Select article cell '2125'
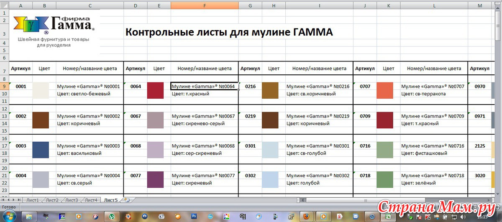The width and height of the screenshot is (502, 222). click(480, 146)
